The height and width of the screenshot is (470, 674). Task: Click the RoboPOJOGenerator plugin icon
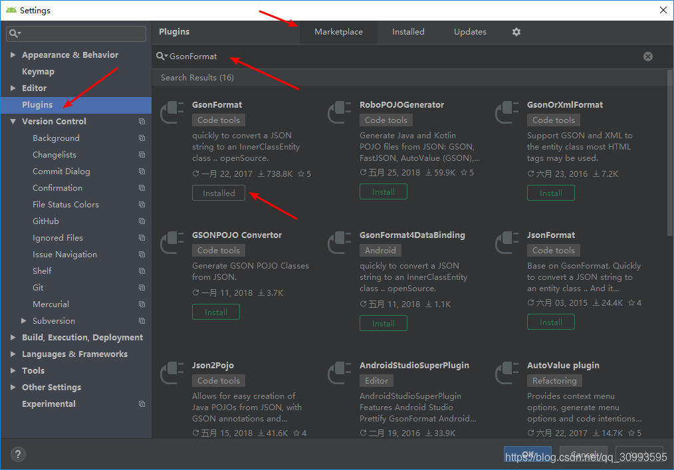tap(340, 112)
